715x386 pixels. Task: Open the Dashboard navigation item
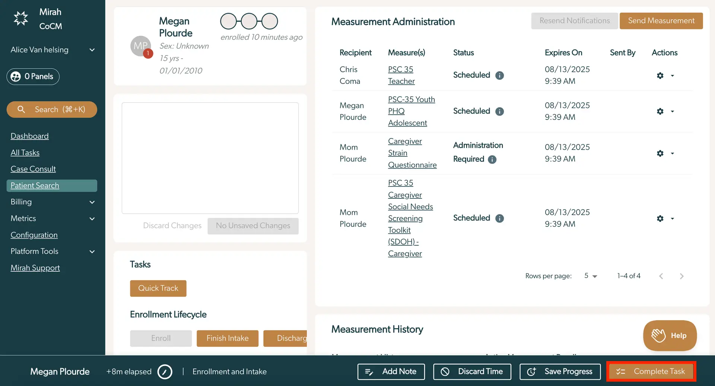pyautogui.click(x=29, y=136)
